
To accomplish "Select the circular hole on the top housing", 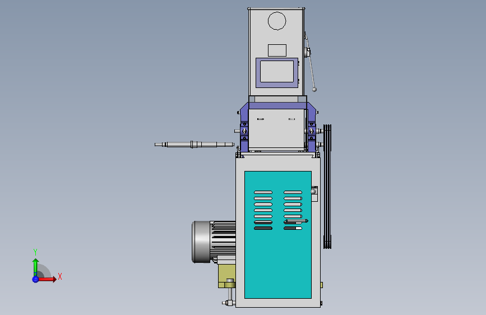I will pyautogui.click(x=277, y=21).
